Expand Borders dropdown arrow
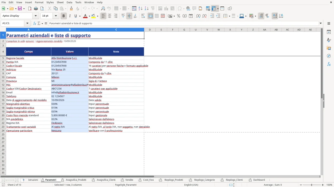The height and width of the screenshot is (187, 334). [229, 16]
